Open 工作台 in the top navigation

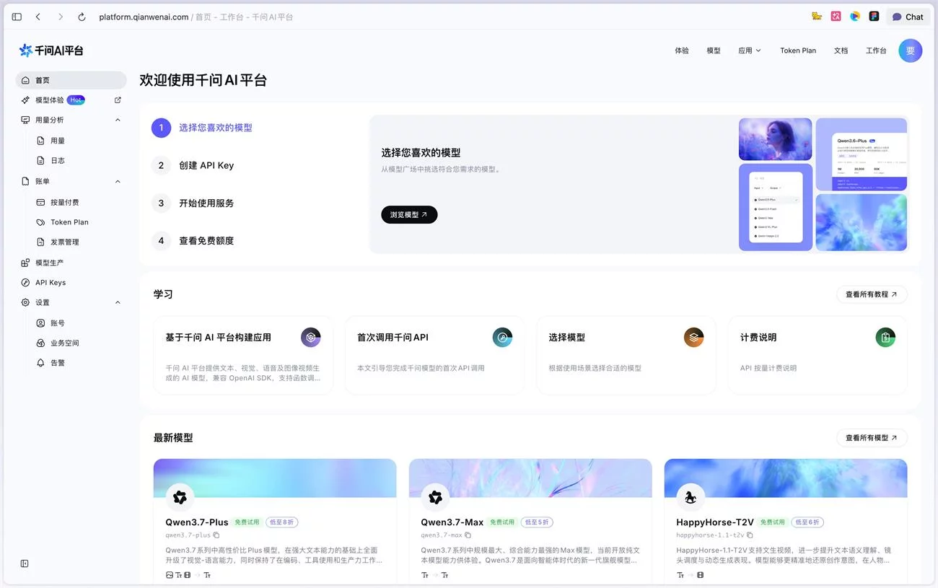876,51
